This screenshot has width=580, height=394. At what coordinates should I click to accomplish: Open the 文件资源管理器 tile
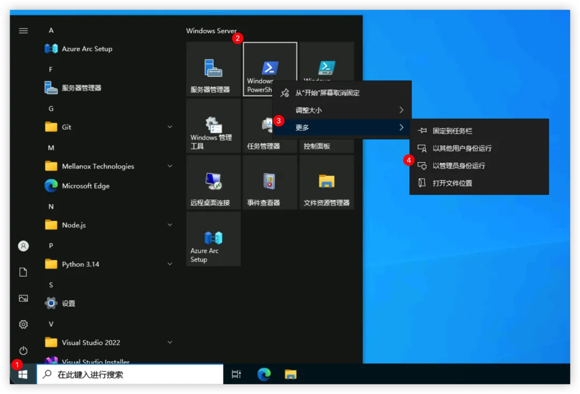point(327,182)
